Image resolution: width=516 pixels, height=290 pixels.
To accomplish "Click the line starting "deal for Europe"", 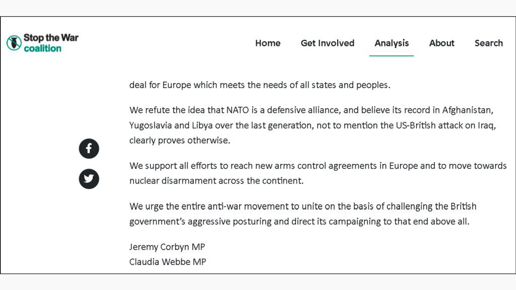I will (260, 85).
